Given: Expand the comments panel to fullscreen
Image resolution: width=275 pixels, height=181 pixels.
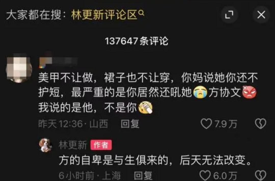Looking at the screenshot, I should (x=229, y=15).
